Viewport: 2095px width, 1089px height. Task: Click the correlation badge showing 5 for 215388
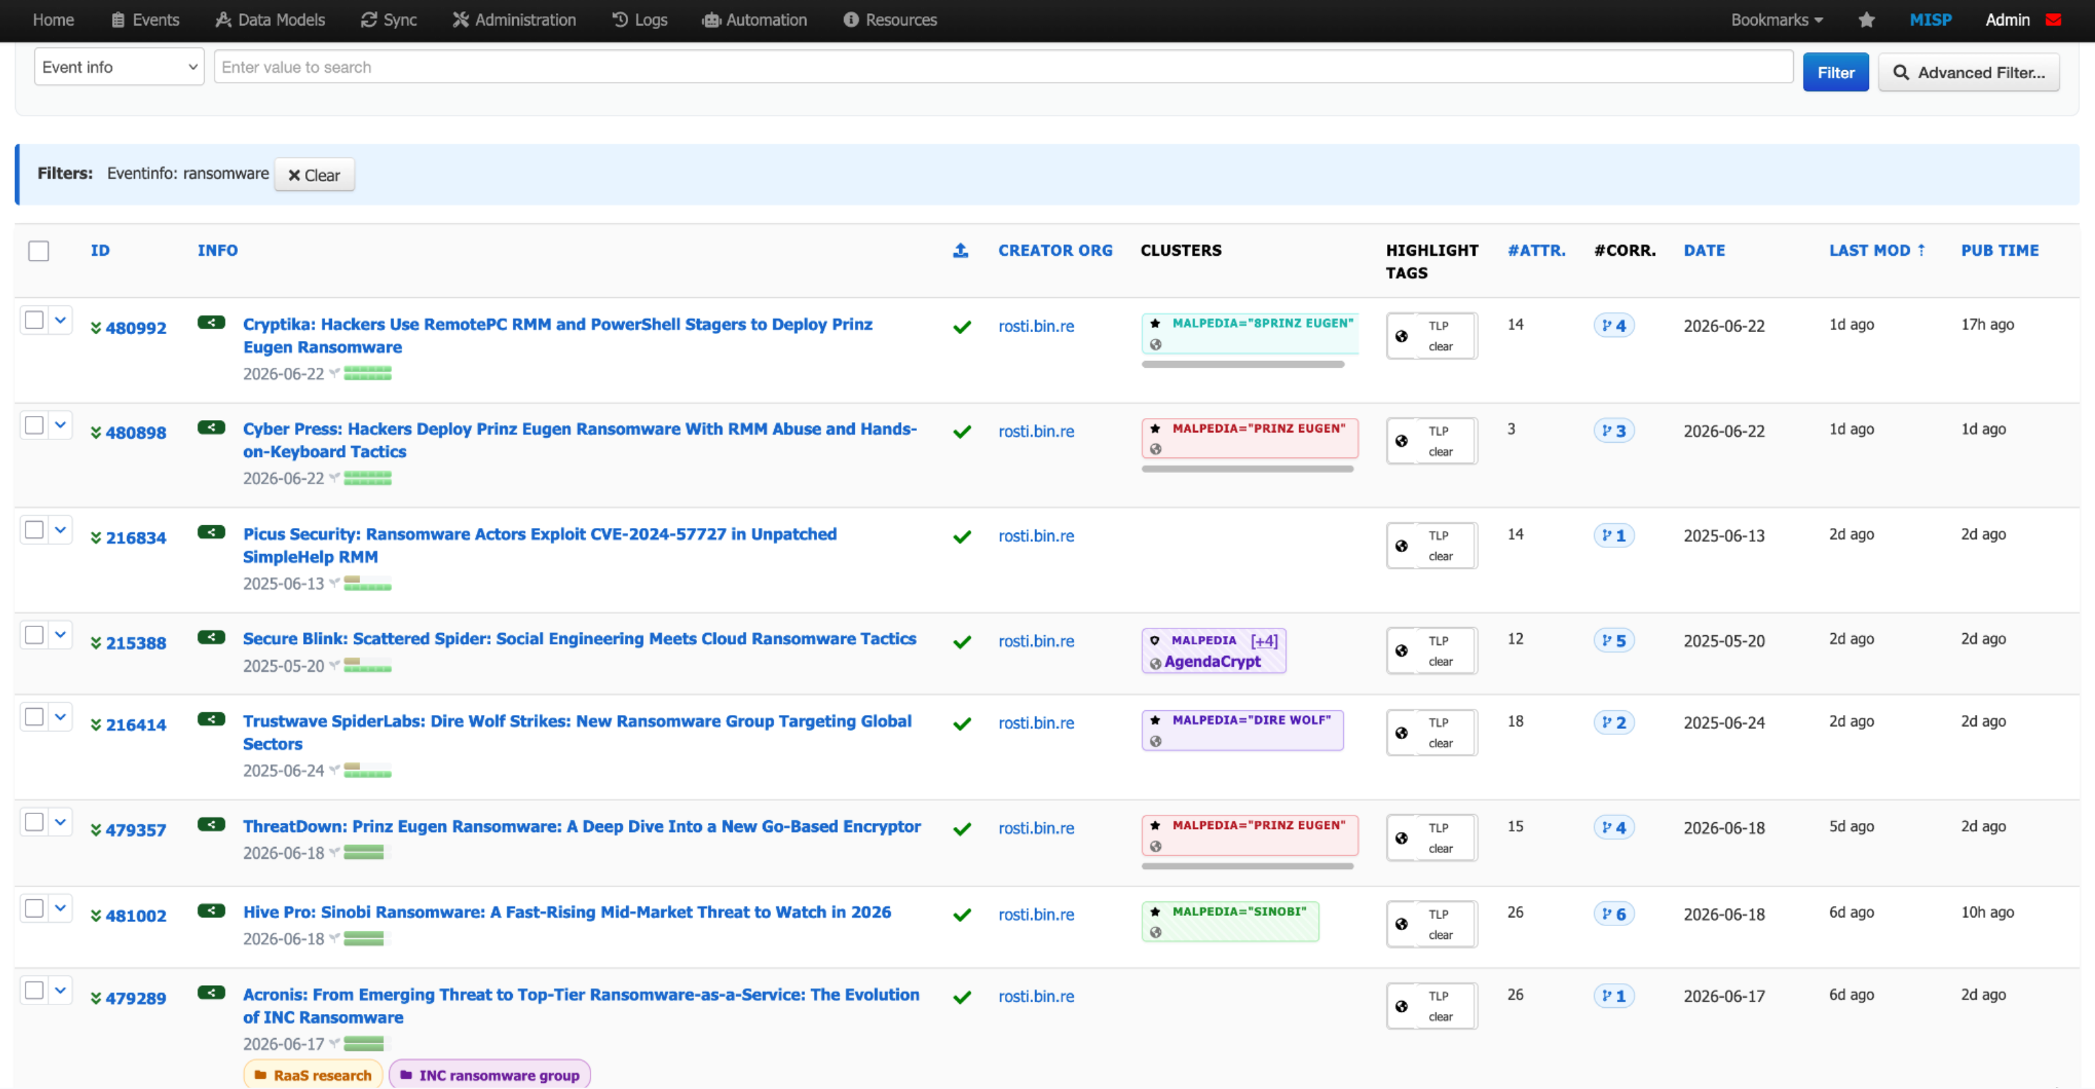coord(1614,640)
